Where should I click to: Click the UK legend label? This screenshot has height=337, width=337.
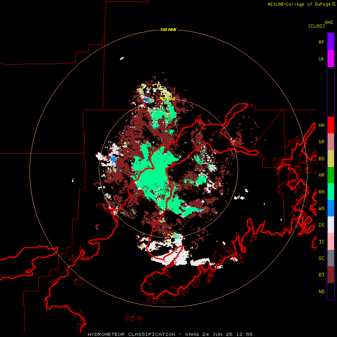tap(321, 59)
